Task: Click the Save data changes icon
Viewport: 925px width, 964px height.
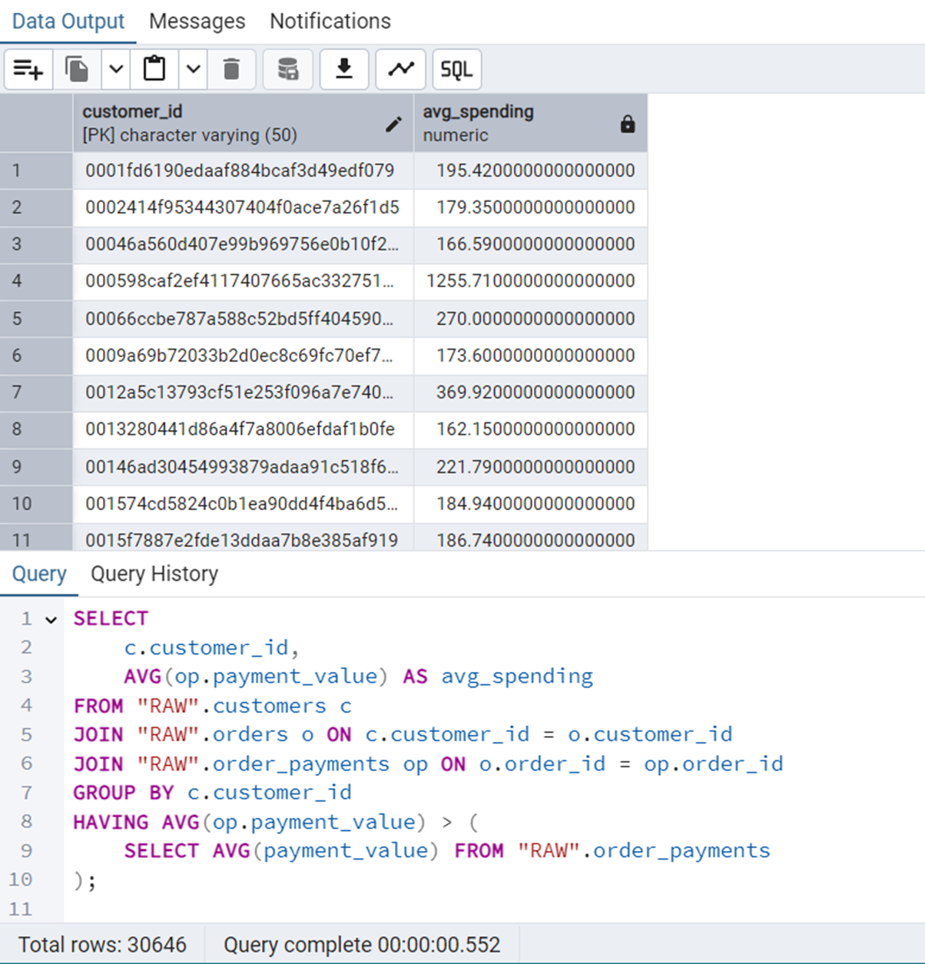Action: tap(287, 70)
